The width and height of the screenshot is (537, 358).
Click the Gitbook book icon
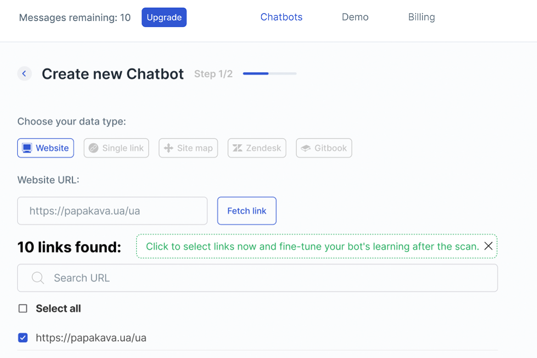pyautogui.click(x=305, y=148)
